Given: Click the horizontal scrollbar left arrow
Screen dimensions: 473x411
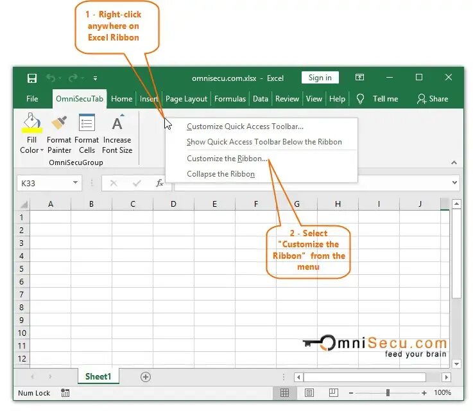Looking at the screenshot, I should pos(298,377).
